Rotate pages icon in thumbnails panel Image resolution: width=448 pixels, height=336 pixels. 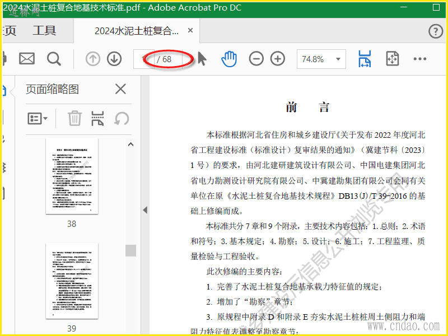[x=122, y=118]
